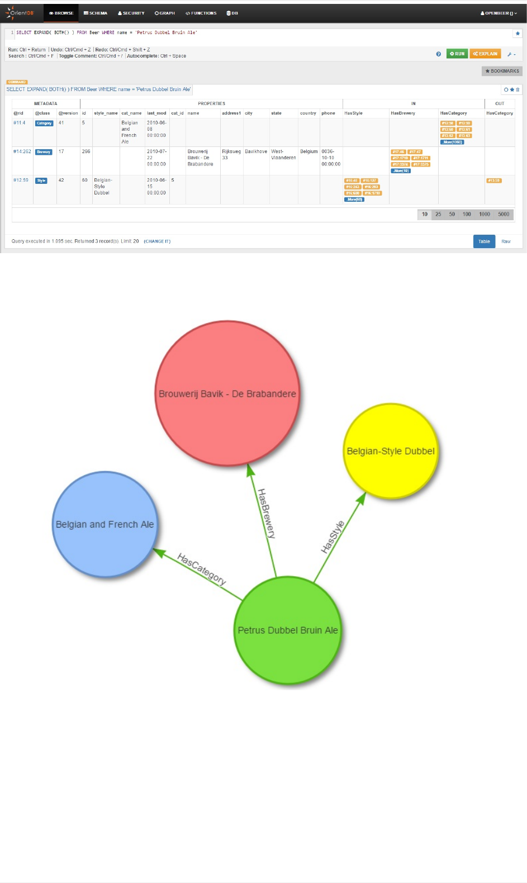The image size is (527, 883).
Task: Set page size to 100
Action: (x=467, y=214)
